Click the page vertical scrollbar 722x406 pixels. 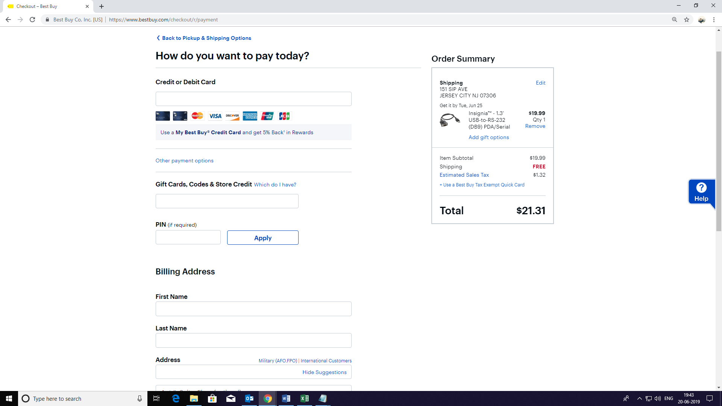(719, 141)
